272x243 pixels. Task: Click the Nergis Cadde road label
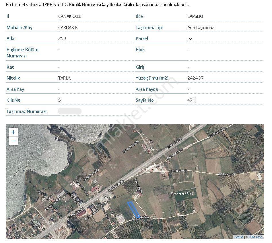[140, 218]
